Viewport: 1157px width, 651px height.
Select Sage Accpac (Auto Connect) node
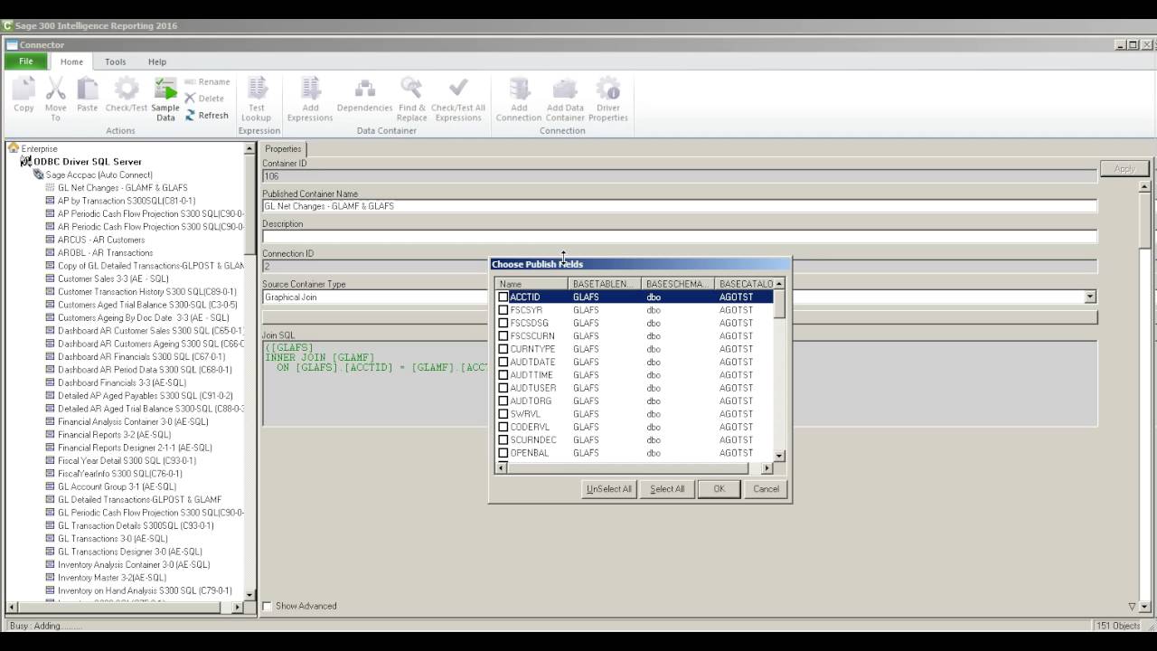coord(99,175)
